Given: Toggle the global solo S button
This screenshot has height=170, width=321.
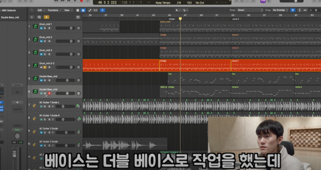Looking at the screenshot, I should tap(46, 17).
